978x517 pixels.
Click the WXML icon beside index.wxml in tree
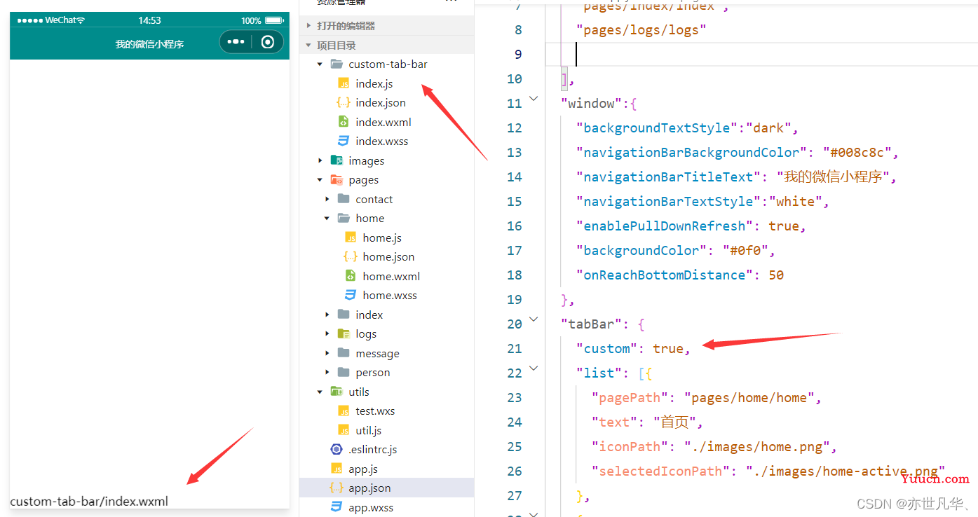click(x=344, y=122)
